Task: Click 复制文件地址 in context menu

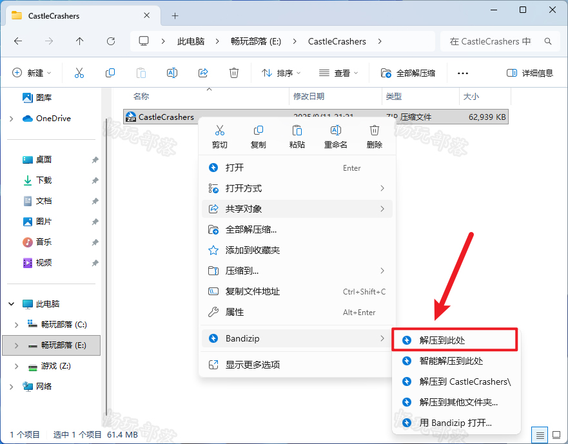Action: 297,291
